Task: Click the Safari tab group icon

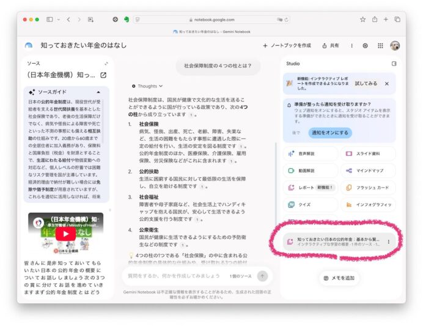Action: click(90, 20)
